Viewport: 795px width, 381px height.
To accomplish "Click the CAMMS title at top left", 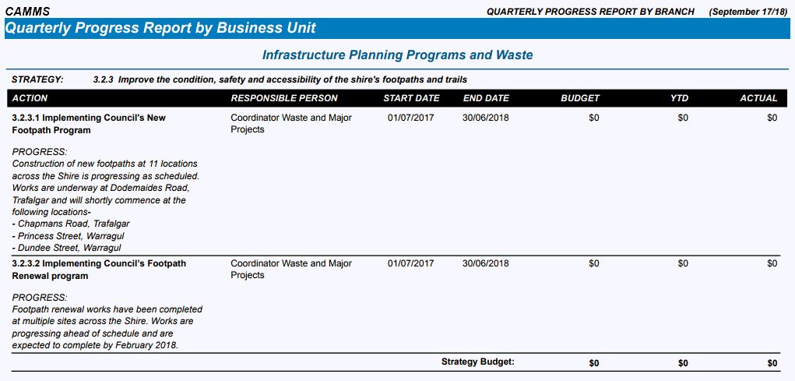I will 27,12.
